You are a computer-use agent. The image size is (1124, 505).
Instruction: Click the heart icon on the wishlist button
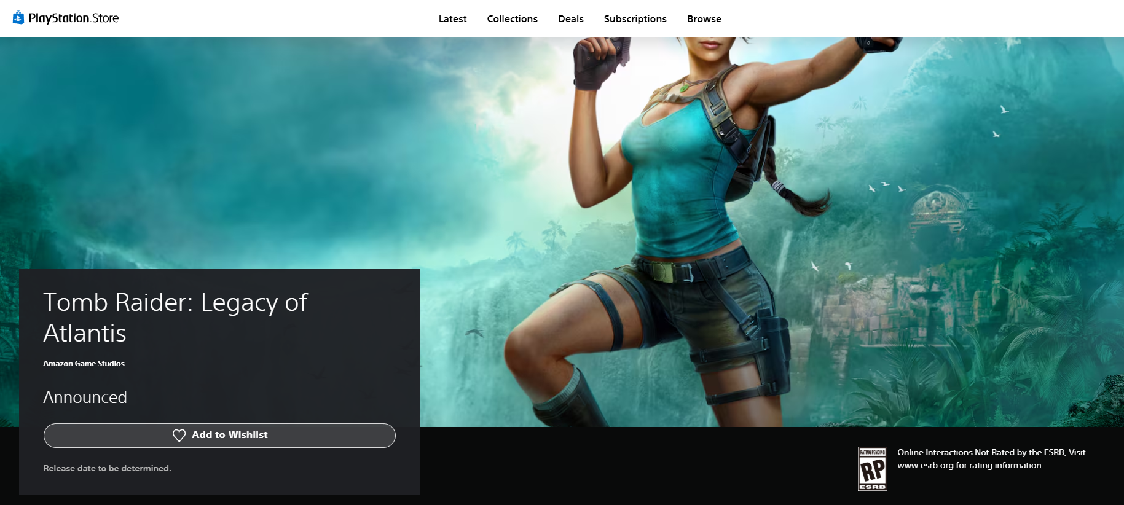(179, 435)
